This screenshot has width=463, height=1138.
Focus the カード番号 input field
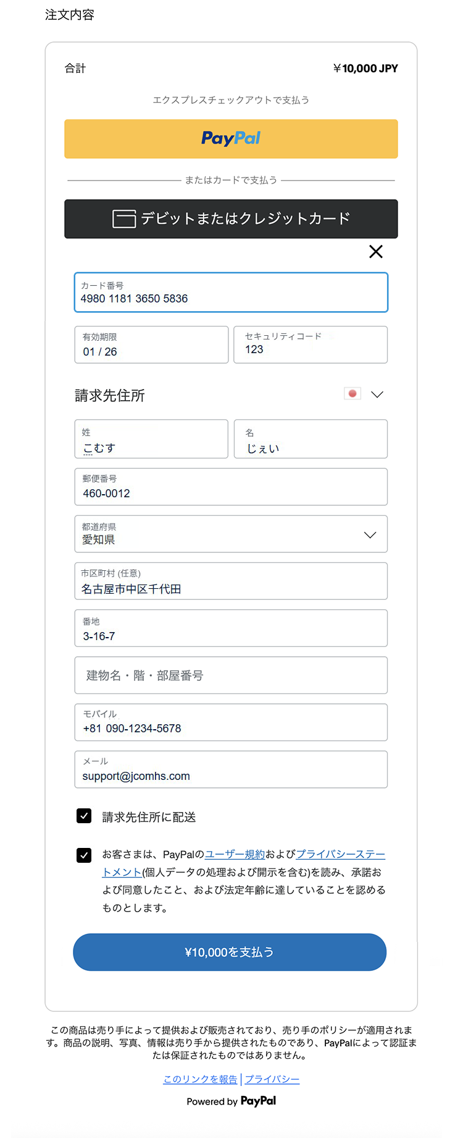point(231,293)
